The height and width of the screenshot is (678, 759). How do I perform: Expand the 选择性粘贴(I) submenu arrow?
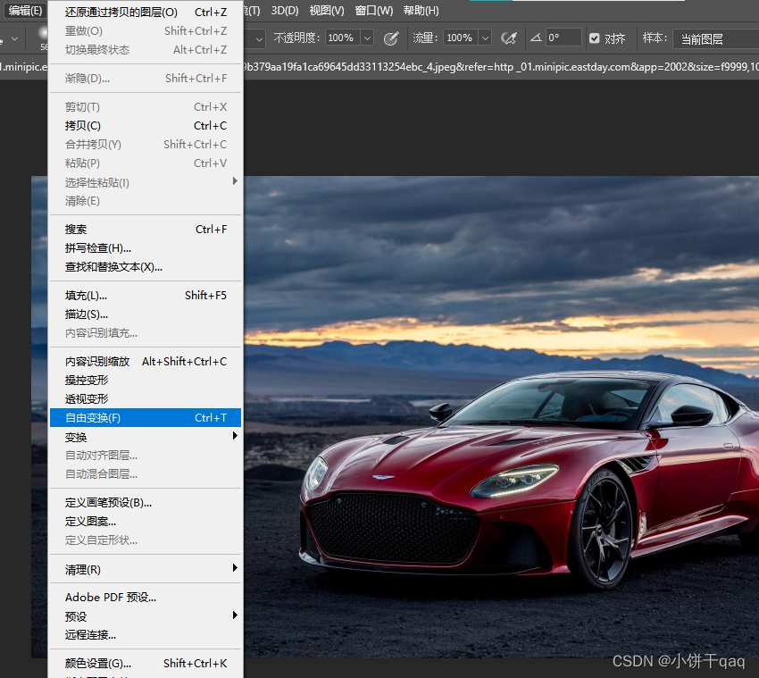(235, 181)
